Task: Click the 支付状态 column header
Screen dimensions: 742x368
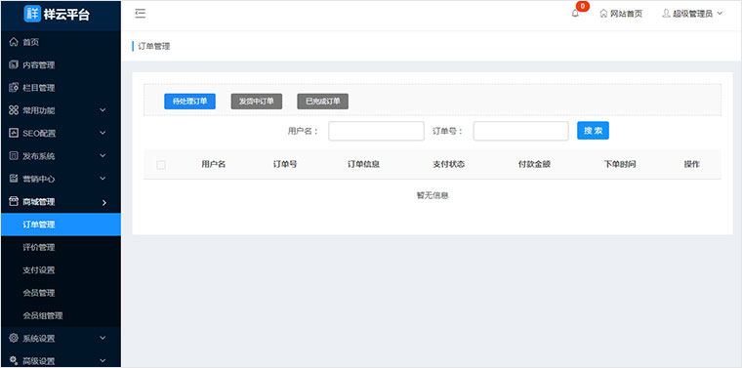Action: (448, 165)
